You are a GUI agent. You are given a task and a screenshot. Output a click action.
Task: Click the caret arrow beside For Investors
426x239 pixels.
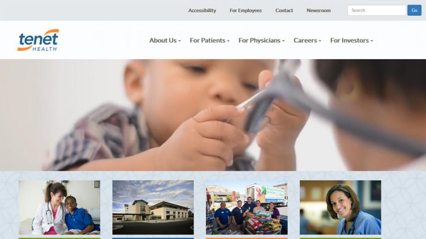[372, 41]
